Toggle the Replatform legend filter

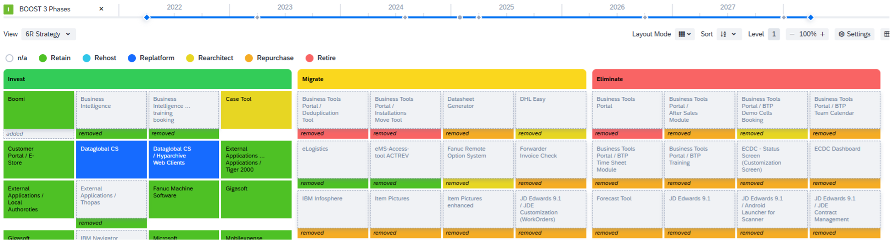(x=151, y=58)
